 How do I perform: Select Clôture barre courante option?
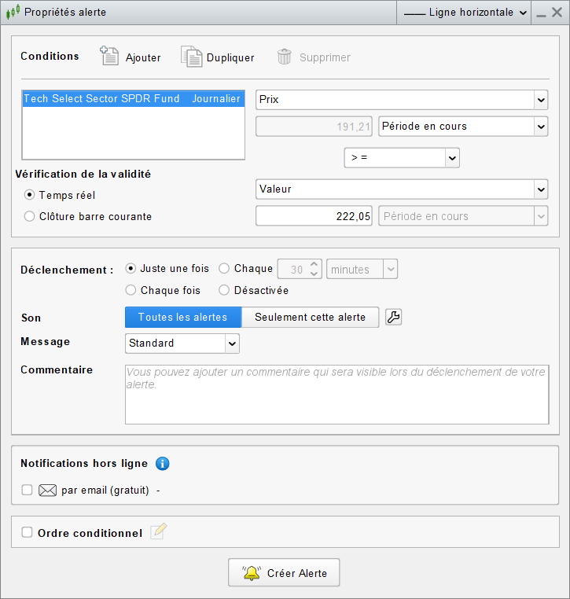tap(29, 216)
